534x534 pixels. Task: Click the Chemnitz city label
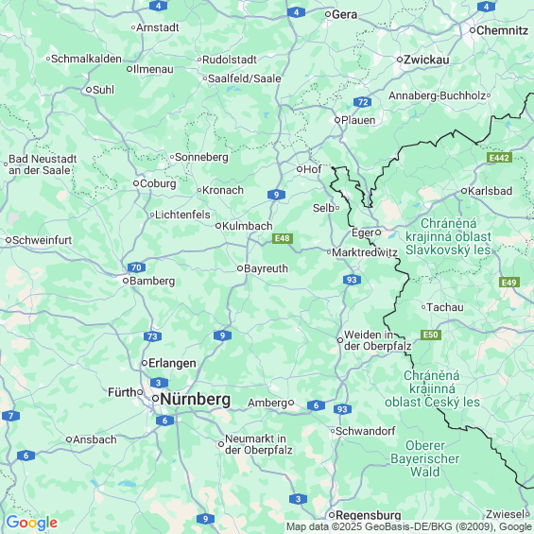[502, 30]
